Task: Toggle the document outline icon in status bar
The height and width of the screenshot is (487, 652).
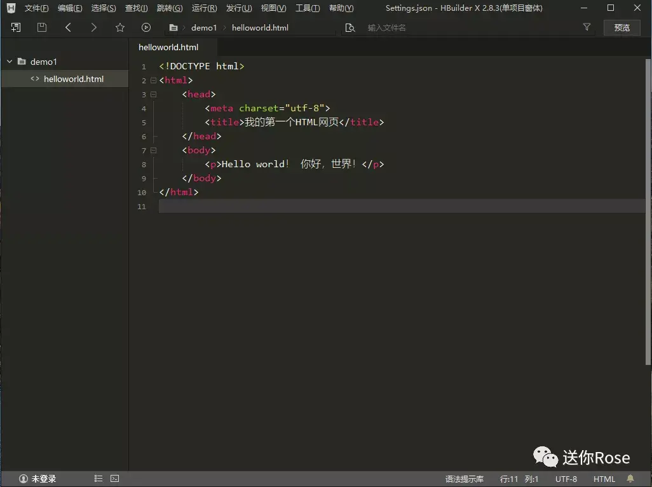Action: (98, 479)
